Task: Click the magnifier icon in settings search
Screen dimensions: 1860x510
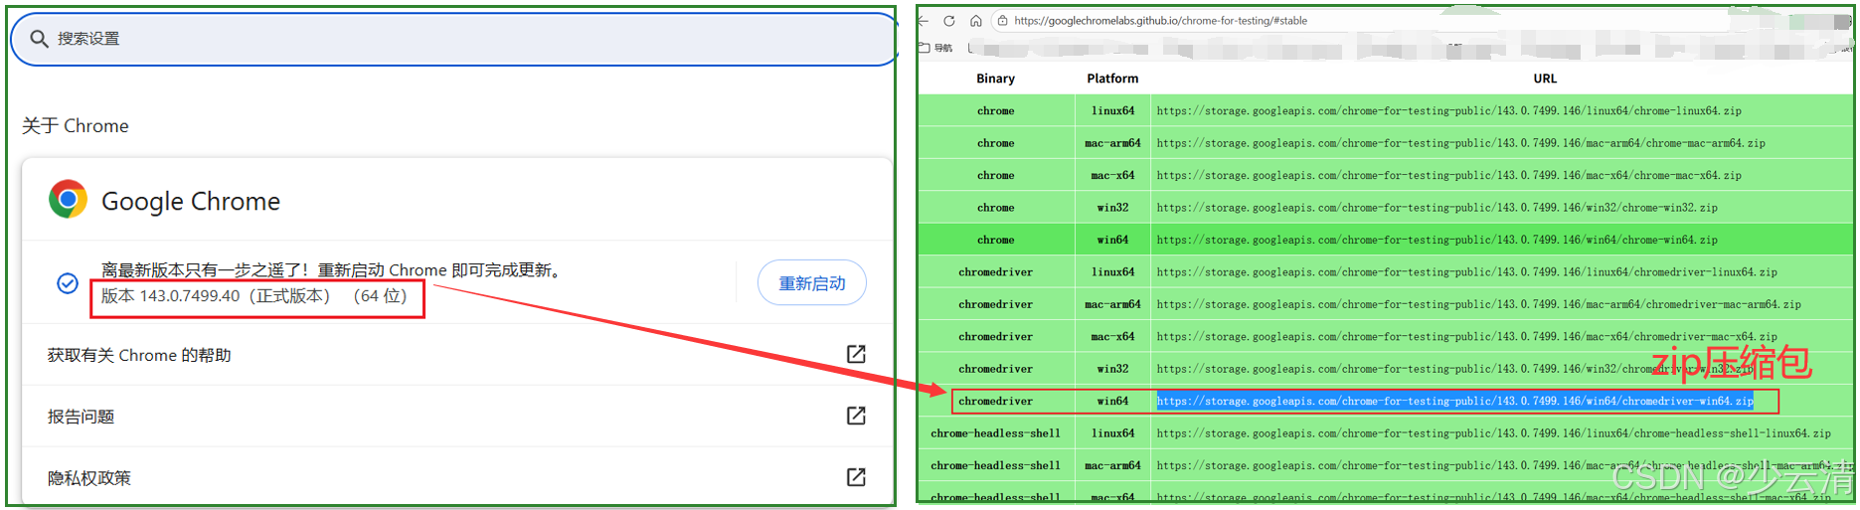Action: click(40, 39)
